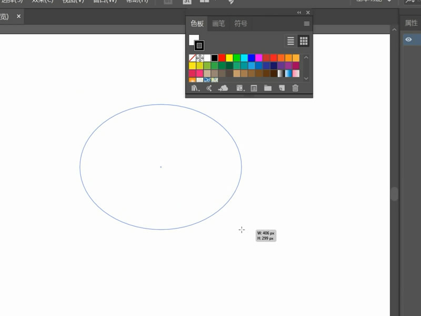Click the swatch list scroll-up arrow
The height and width of the screenshot is (316, 421).
pyautogui.click(x=306, y=57)
